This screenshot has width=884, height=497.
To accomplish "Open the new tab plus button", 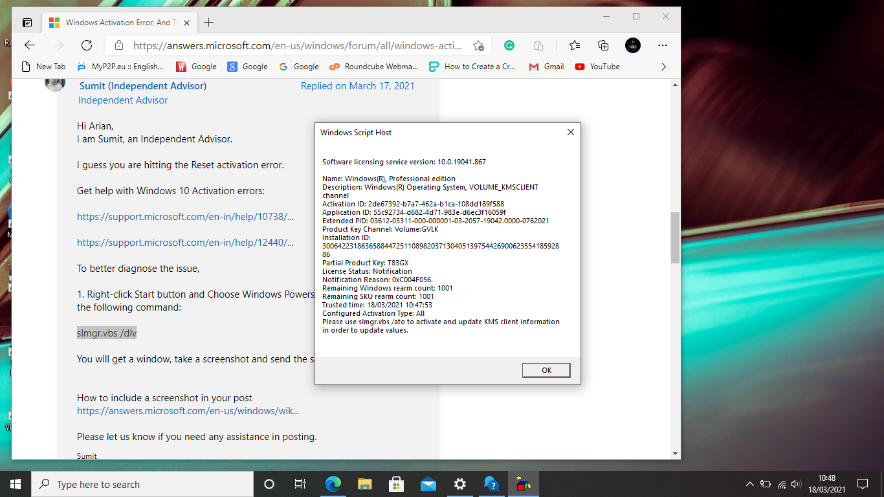I will 208,23.
